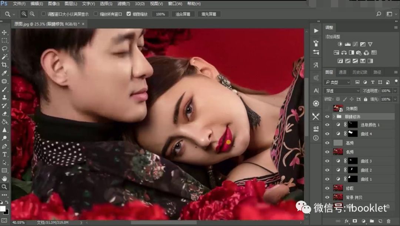Hide the 低频 layer visibility eye
The height and width of the screenshot is (226, 400).
327,151
